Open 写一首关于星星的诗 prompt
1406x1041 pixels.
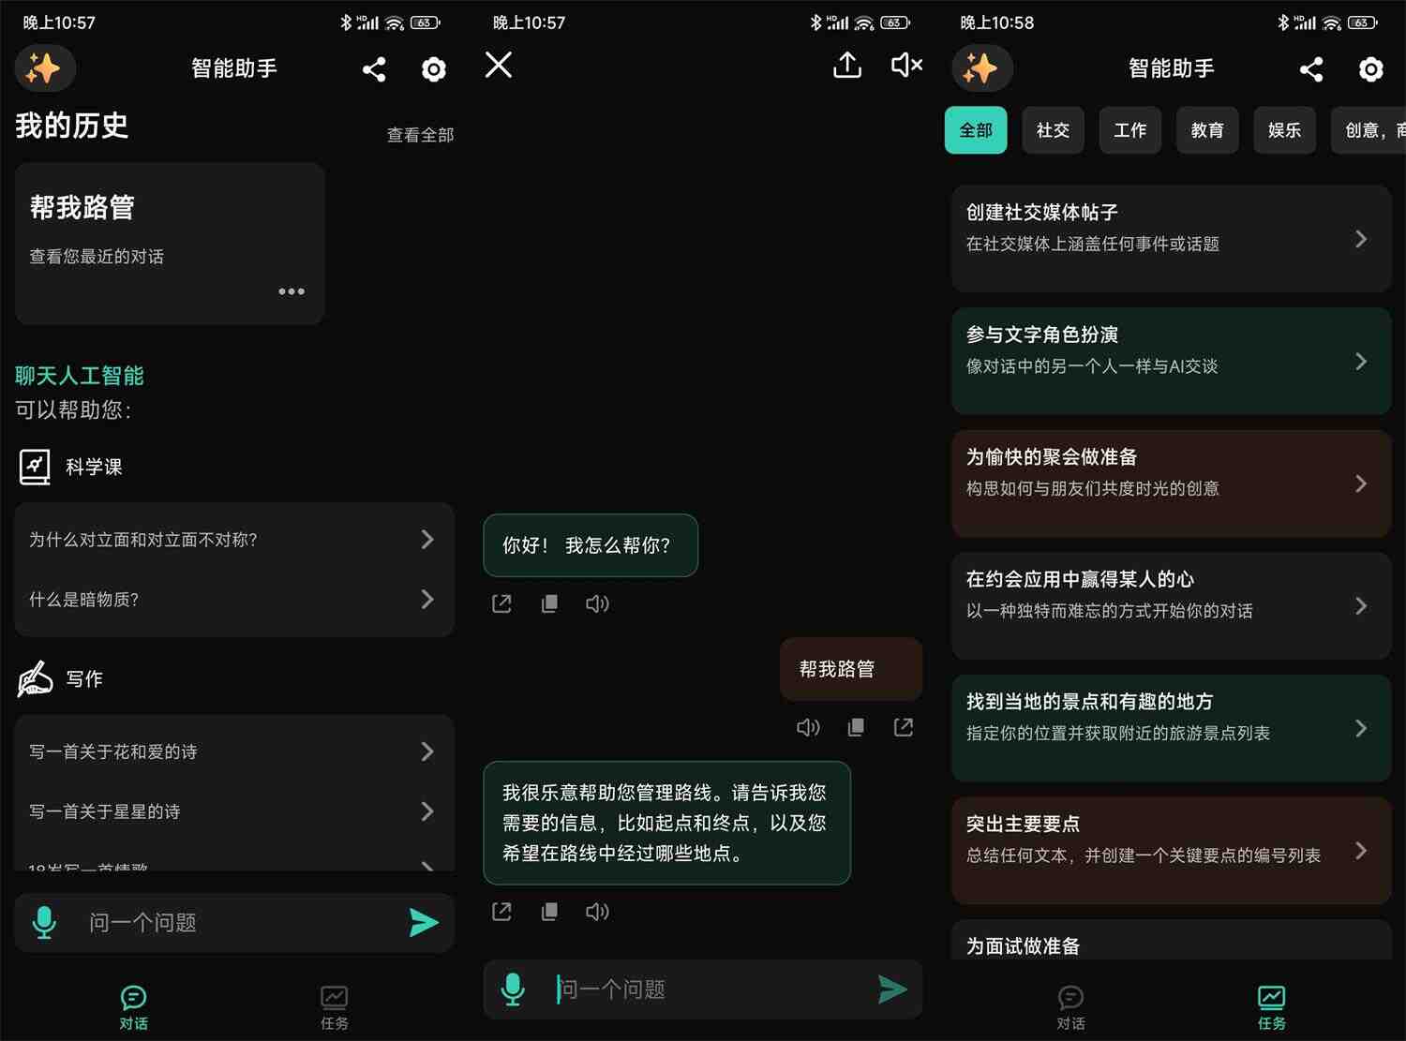234,811
